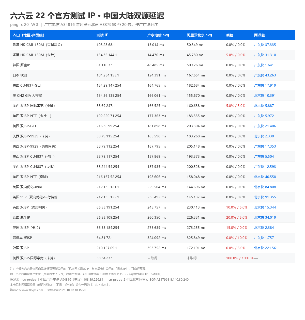Click the red packet loss '10.0% / 5.0%'
The width and height of the screenshot is (305, 320).
coord(237,207)
